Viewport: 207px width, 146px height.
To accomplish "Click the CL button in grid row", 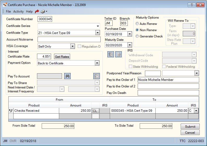I will point(95,111).
